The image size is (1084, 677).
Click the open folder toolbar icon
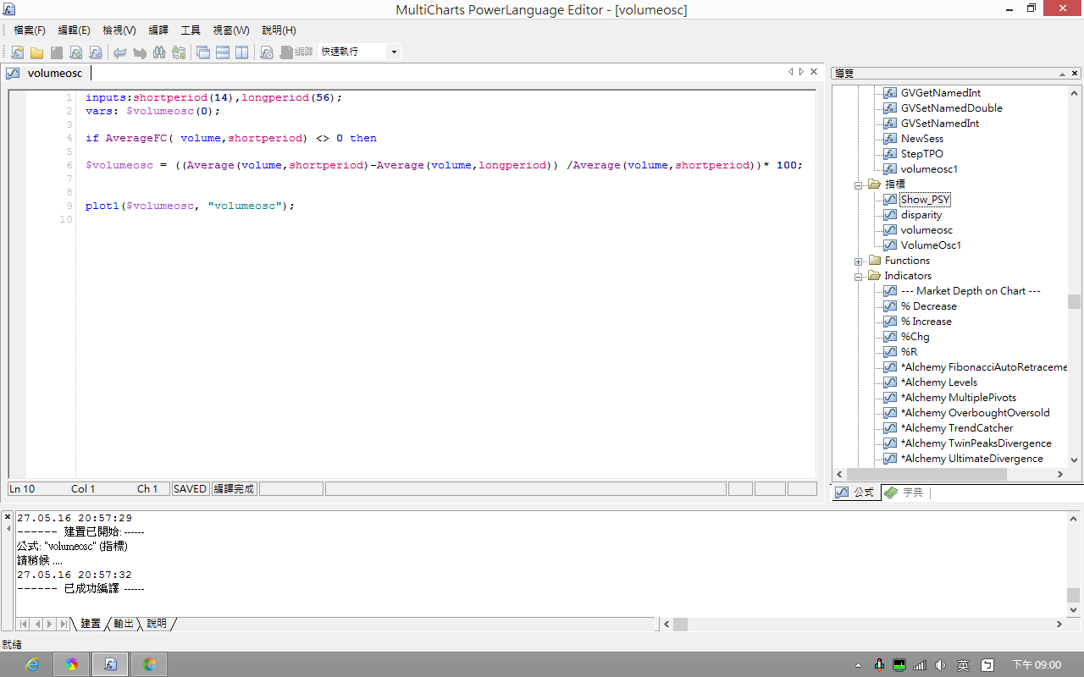tap(36, 52)
